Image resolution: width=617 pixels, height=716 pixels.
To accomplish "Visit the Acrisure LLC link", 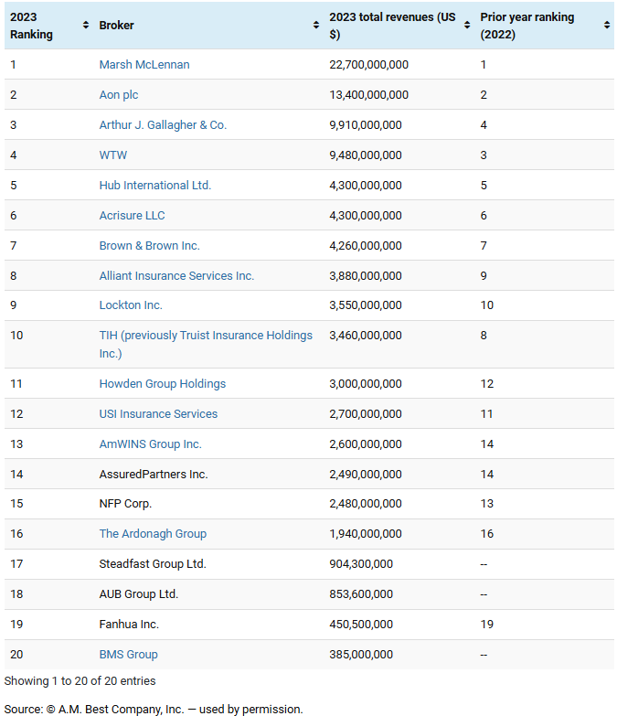I will tap(133, 216).
